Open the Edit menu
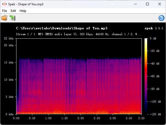Screen dimensions: 166x125 (13, 11)
